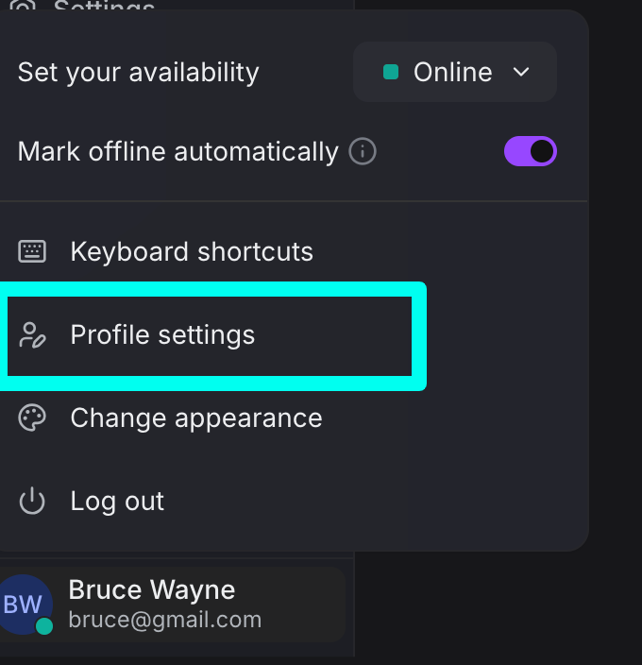The image size is (642, 665).
Task: Select Log out option
Action: 117,502
